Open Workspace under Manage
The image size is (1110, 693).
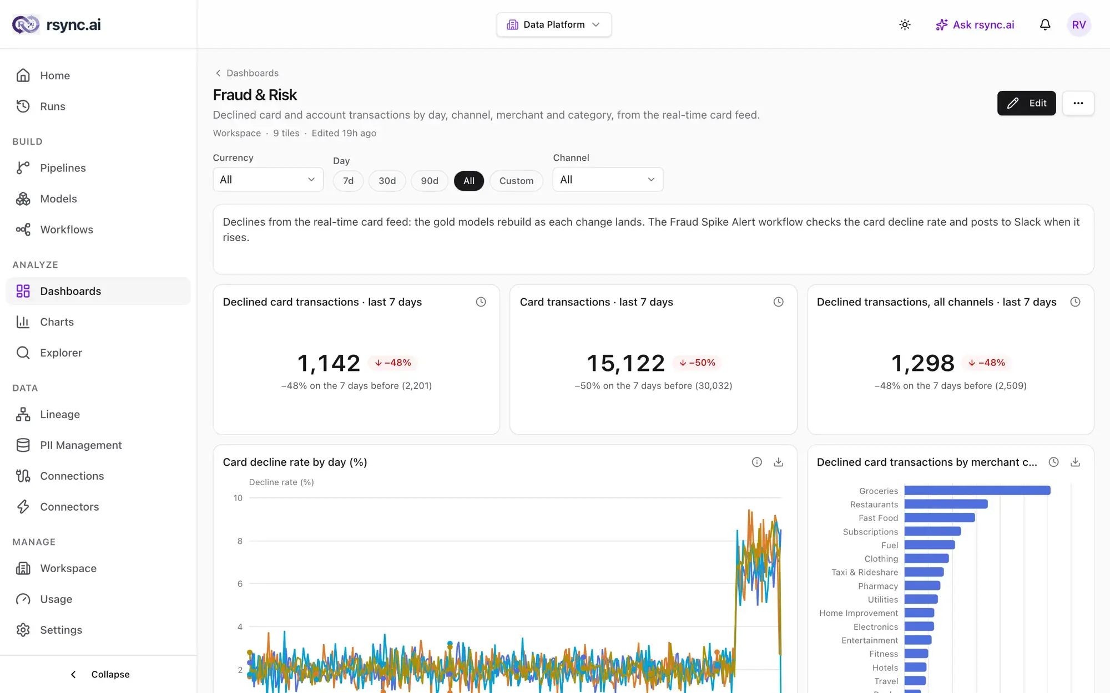pyautogui.click(x=98, y=568)
